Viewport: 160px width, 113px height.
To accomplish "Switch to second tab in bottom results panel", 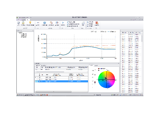I will 44,65.
